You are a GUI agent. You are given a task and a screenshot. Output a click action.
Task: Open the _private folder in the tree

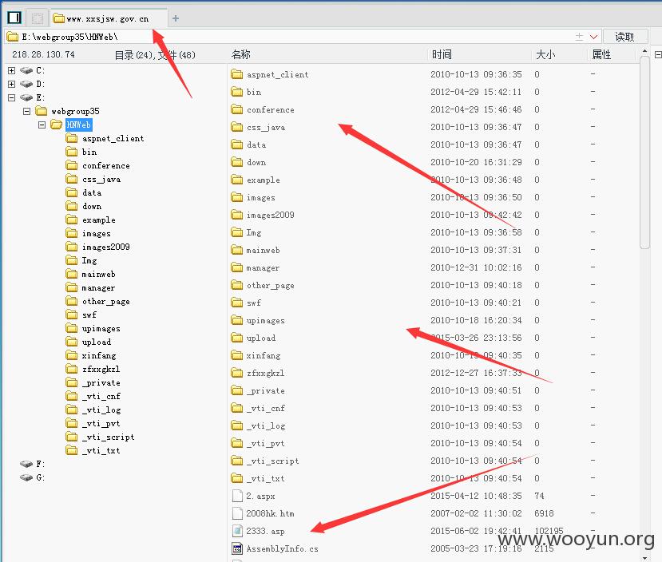[101, 382]
